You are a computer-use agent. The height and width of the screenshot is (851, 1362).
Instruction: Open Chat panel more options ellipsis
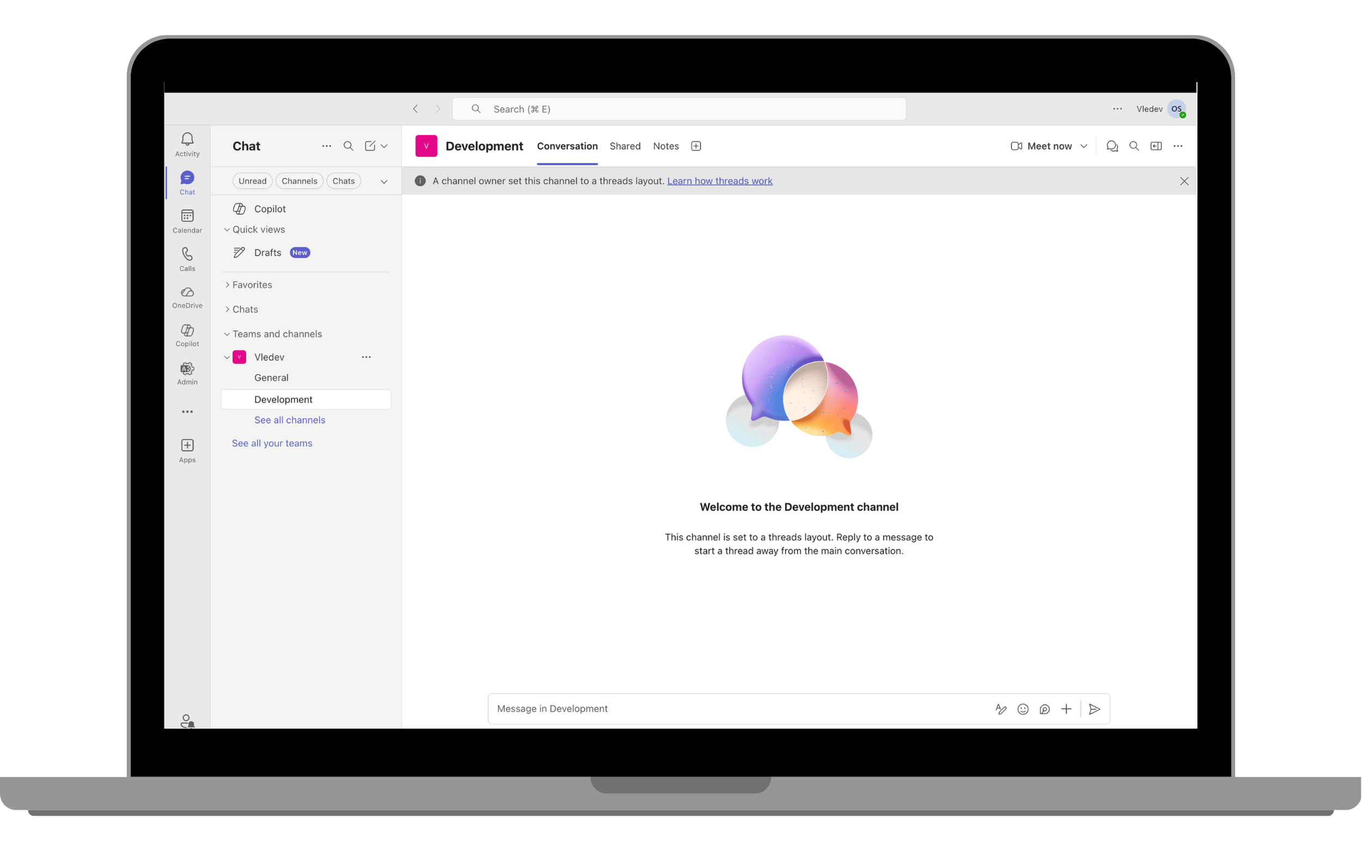[326, 146]
